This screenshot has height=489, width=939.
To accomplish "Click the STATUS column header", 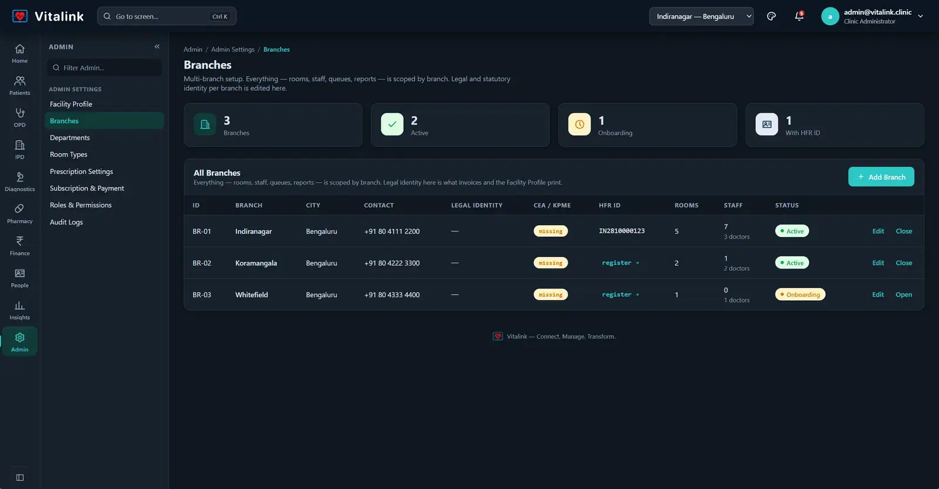I will point(786,205).
